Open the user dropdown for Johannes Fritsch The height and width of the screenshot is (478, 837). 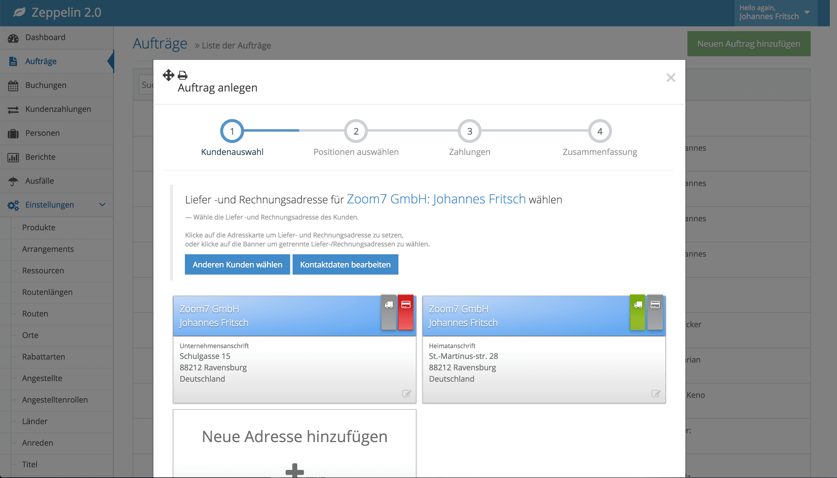coord(776,13)
